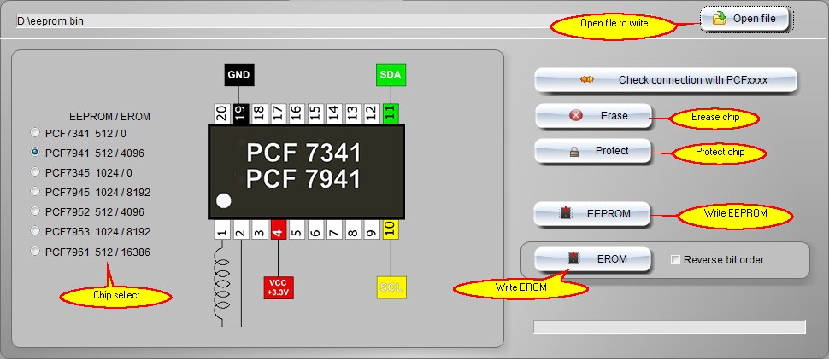Select PCF7941 512 / 4096 chip
The image size is (829, 359).
pyautogui.click(x=35, y=152)
